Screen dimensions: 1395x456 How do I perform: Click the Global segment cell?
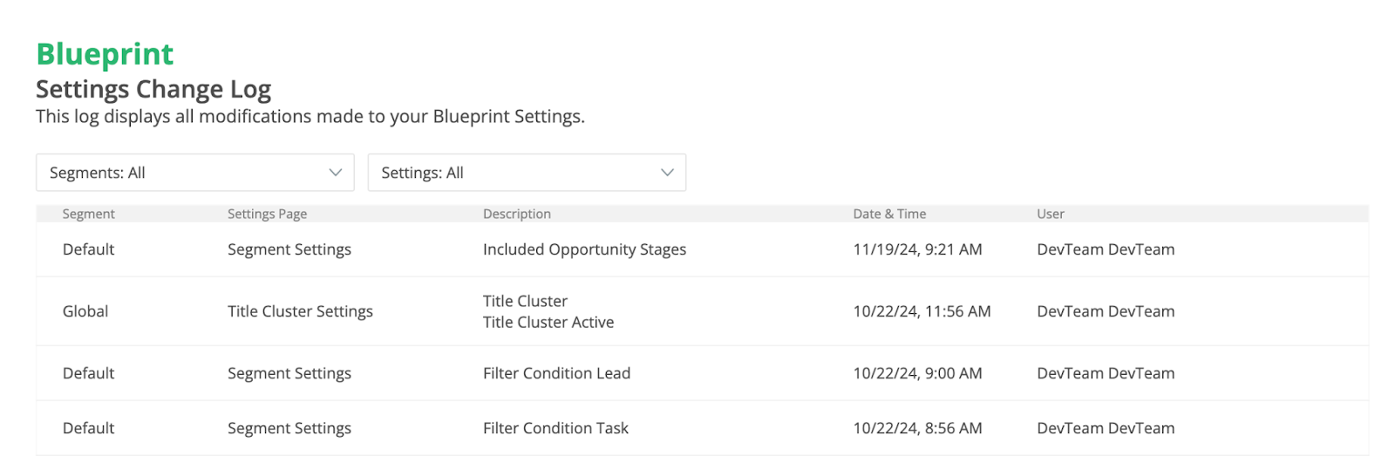pos(85,311)
